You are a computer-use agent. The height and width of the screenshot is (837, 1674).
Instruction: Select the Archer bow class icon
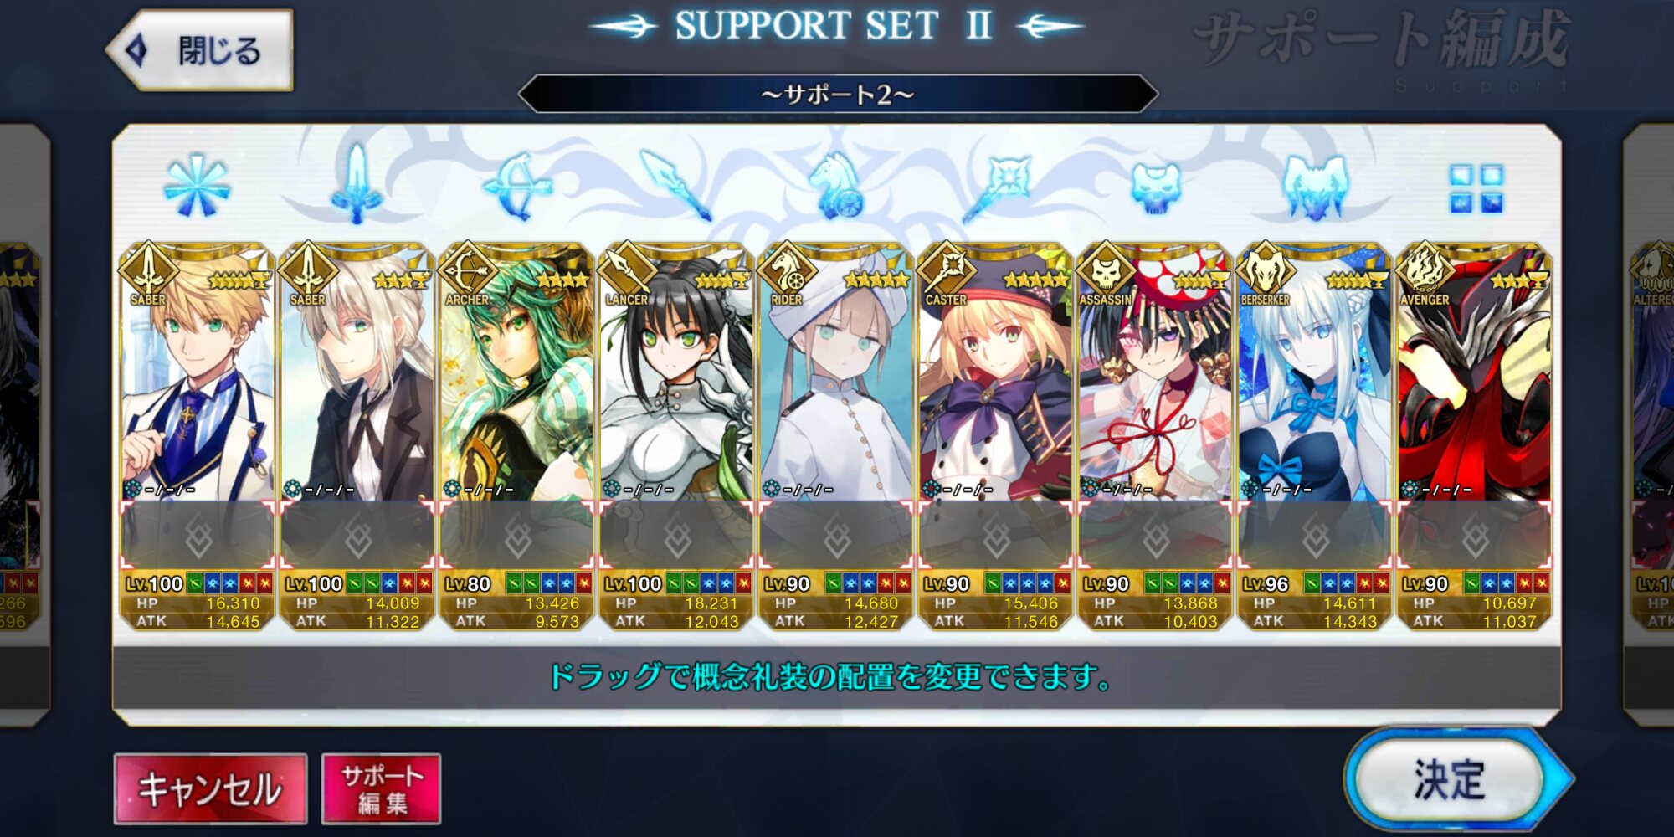[x=517, y=186]
